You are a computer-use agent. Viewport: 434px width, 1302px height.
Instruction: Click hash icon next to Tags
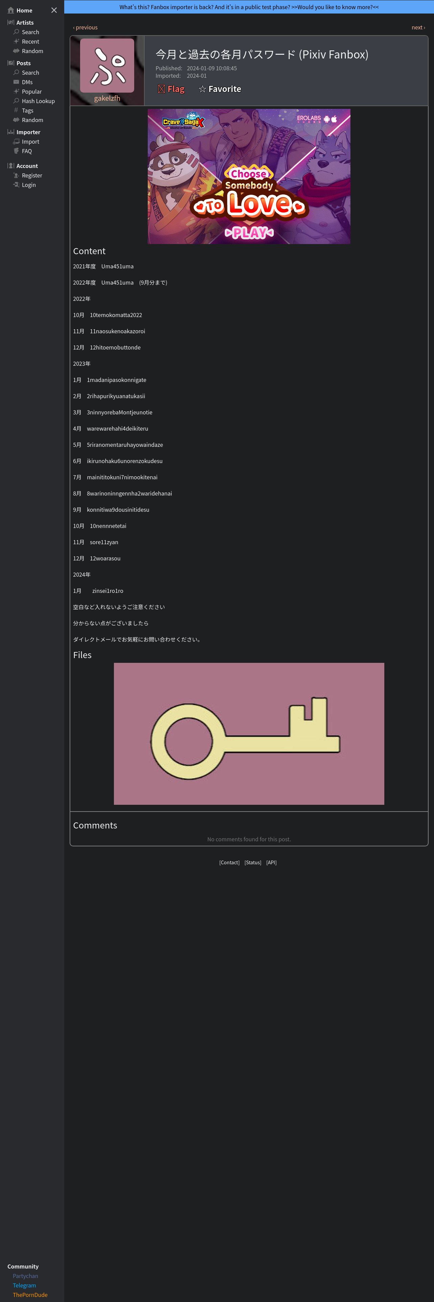pos(16,110)
